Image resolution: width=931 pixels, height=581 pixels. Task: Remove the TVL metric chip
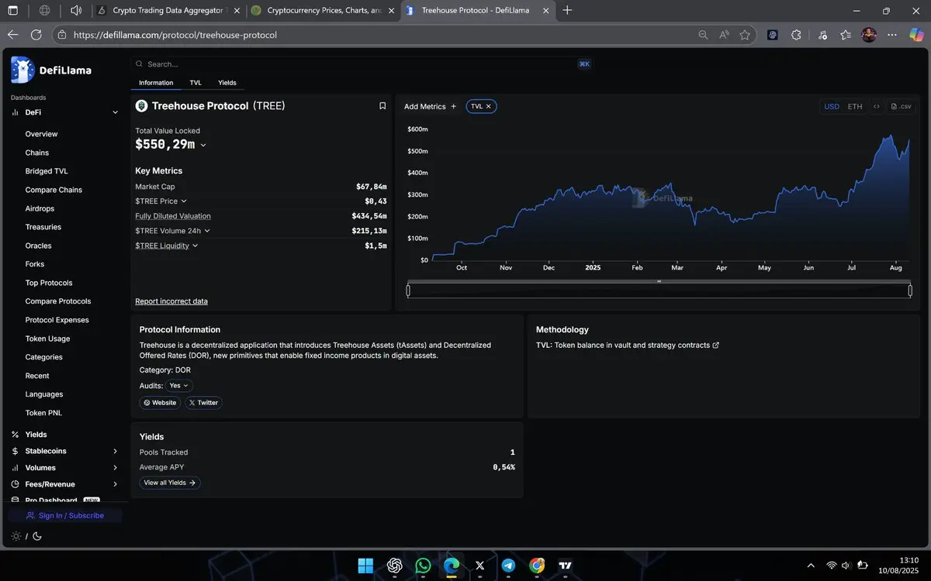tap(488, 106)
